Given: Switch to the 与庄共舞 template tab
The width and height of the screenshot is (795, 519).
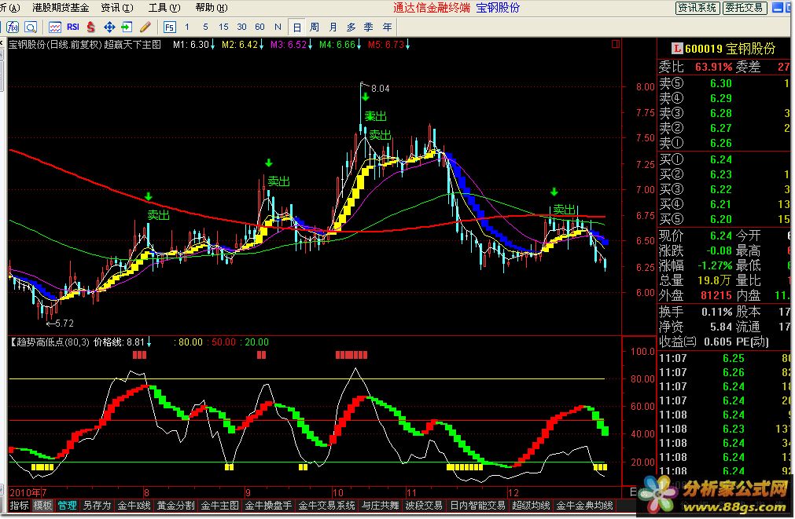Looking at the screenshot, I should tap(381, 506).
